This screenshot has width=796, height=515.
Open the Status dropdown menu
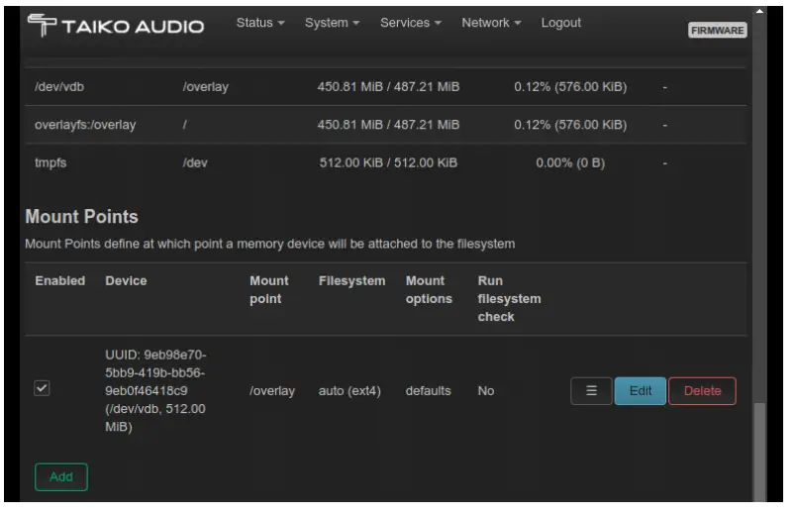click(x=261, y=23)
